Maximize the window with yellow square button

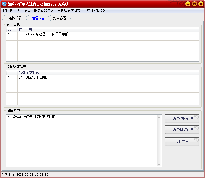pos(195,4)
